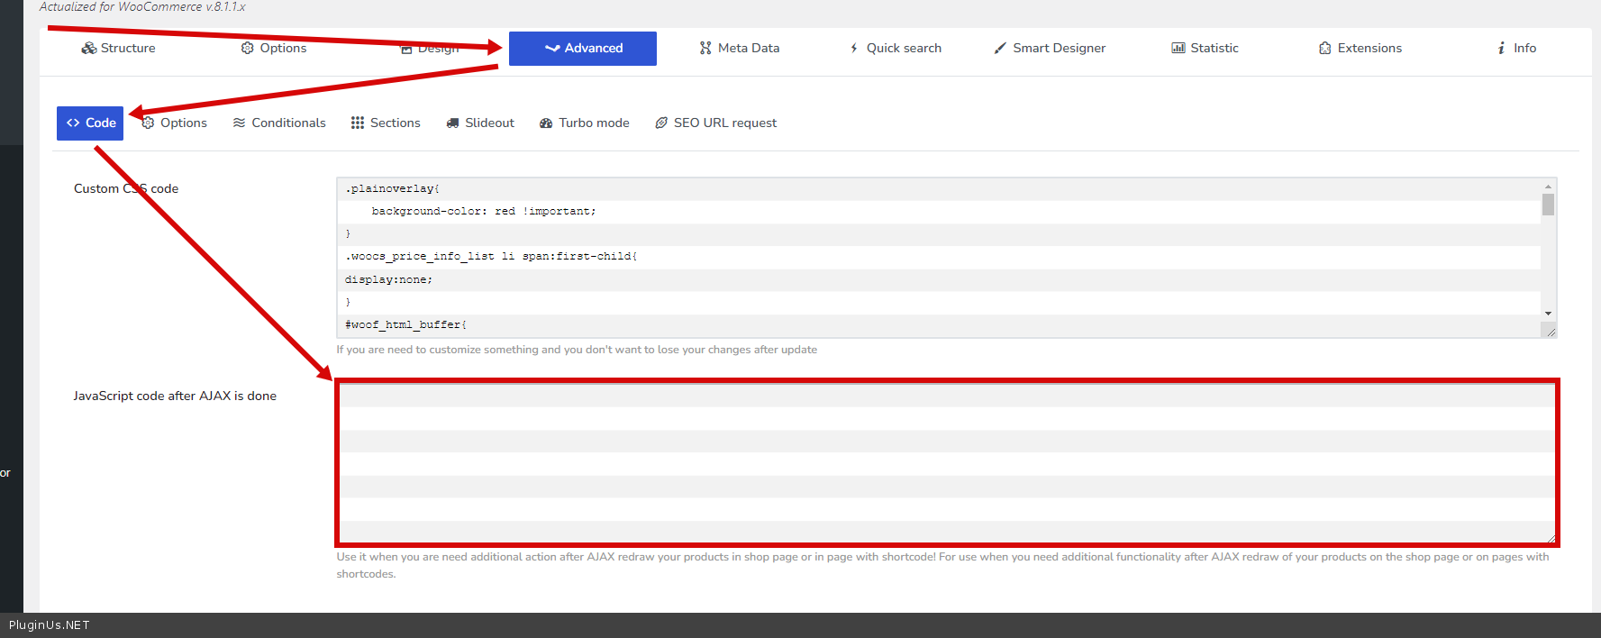Image resolution: width=1601 pixels, height=638 pixels.
Task: Click the Quick search lightning icon
Action: 853,49
